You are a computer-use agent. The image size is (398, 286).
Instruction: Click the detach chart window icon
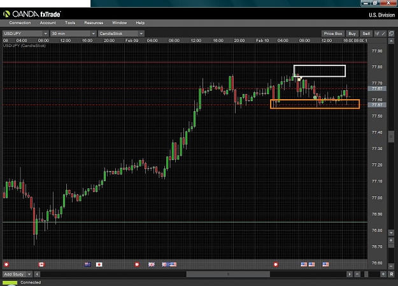point(391,34)
